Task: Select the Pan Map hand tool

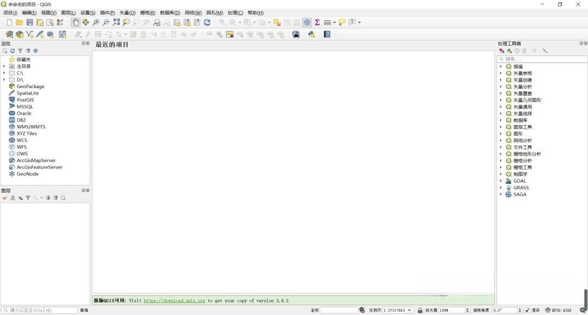Action: (75, 22)
